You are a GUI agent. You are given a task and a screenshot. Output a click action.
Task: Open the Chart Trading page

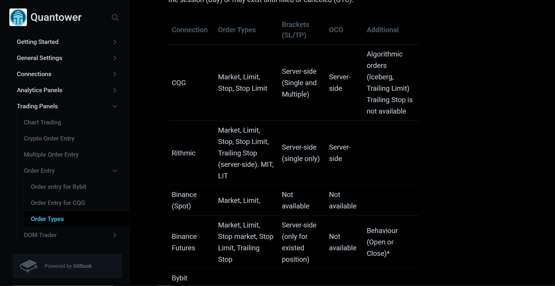click(x=42, y=122)
